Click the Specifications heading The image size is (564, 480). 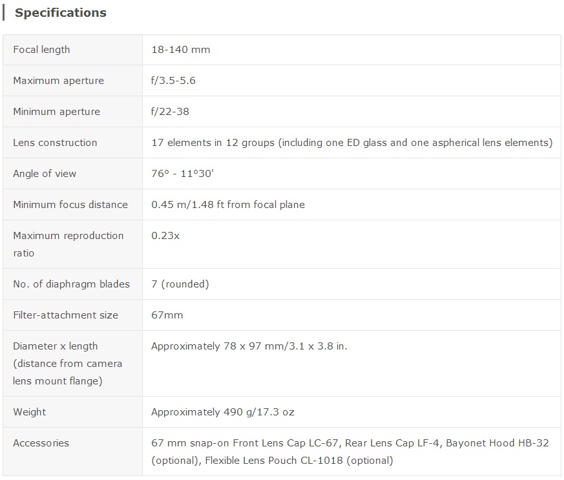point(61,13)
